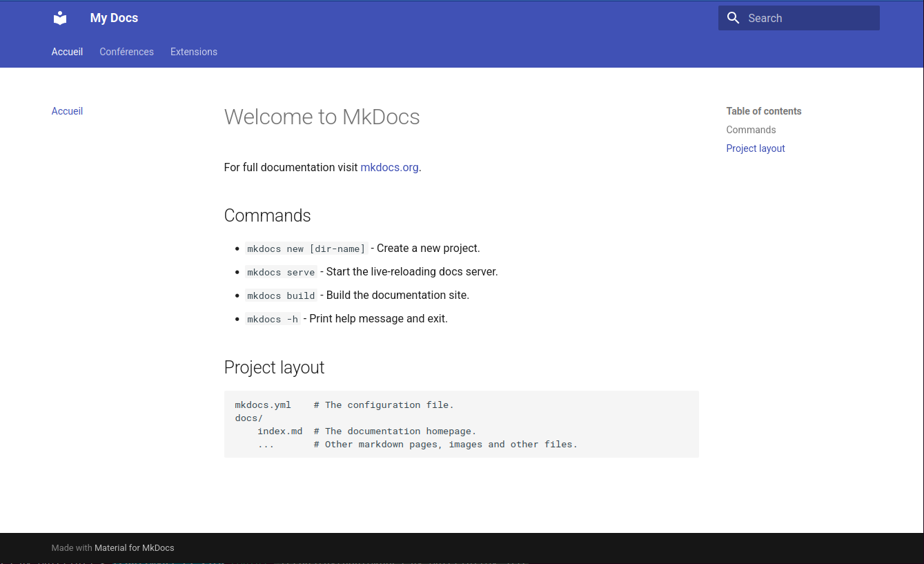Viewport: 924px width, 564px height.
Task: Click the Project layout section heading
Action: [x=274, y=367]
